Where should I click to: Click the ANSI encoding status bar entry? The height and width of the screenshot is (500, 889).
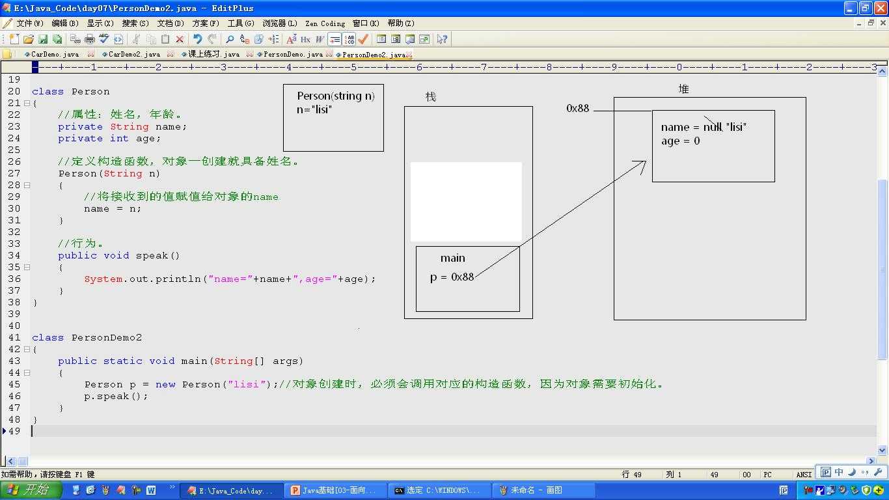click(804, 475)
